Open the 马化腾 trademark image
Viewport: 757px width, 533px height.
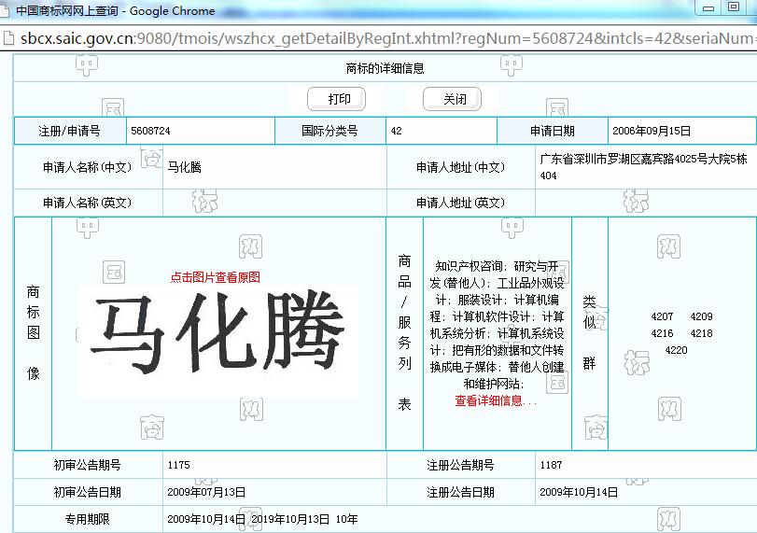pos(218,333)
